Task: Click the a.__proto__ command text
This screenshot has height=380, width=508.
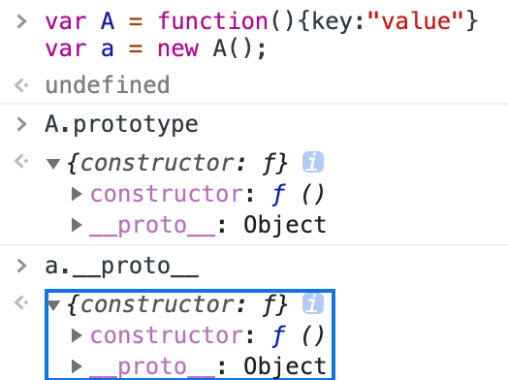Action: [122, 267]
